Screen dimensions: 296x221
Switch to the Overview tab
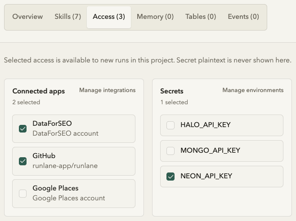(27, 17)
